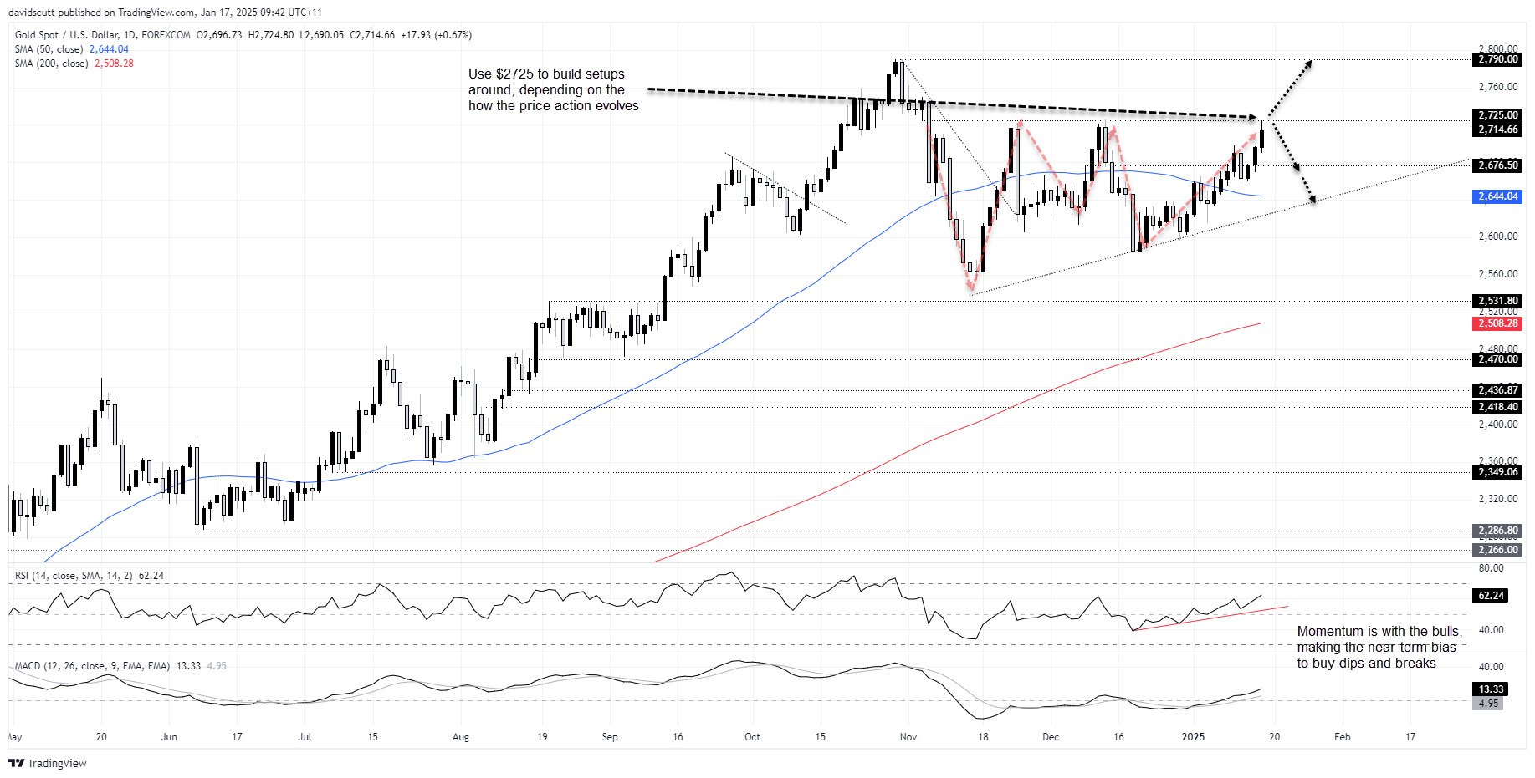Click the 2,418.40 price label
This screenshot has width=1535, height=778.
[1497, 407]
